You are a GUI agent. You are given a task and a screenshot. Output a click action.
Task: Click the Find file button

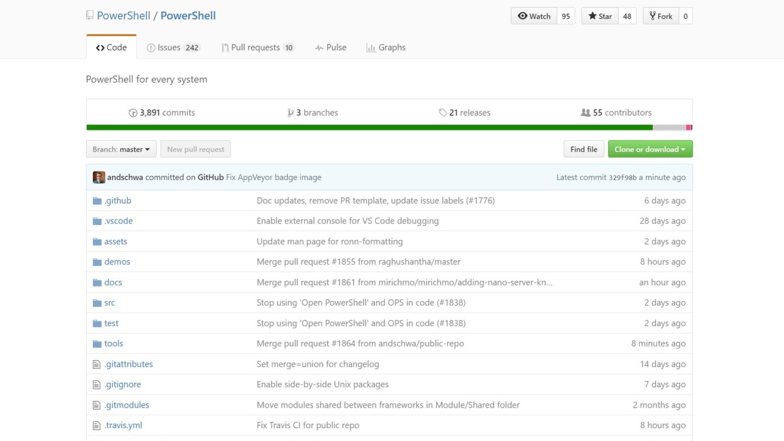[583, 149]
